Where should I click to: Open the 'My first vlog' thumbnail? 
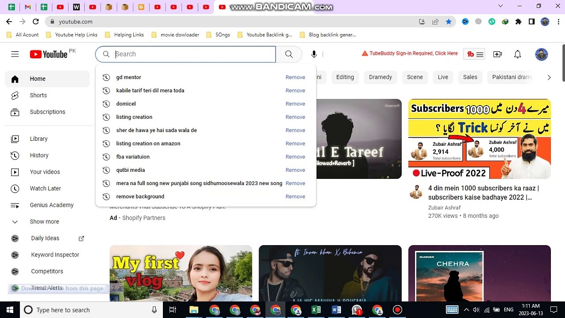pos(181,273)
